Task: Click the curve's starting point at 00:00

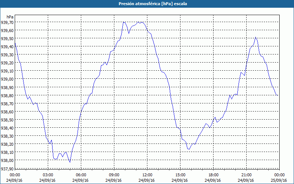Action: coord(15,43)
